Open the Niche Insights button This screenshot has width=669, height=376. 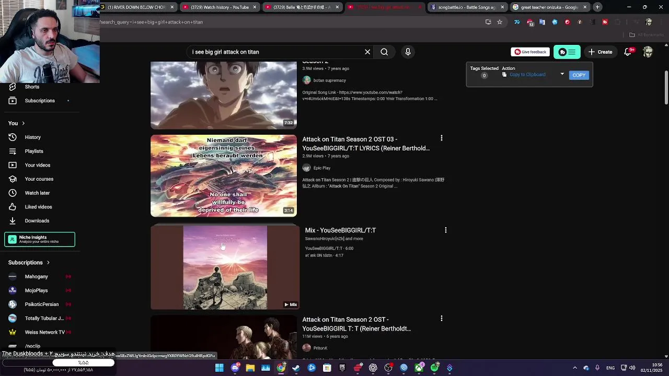point(40,239)
